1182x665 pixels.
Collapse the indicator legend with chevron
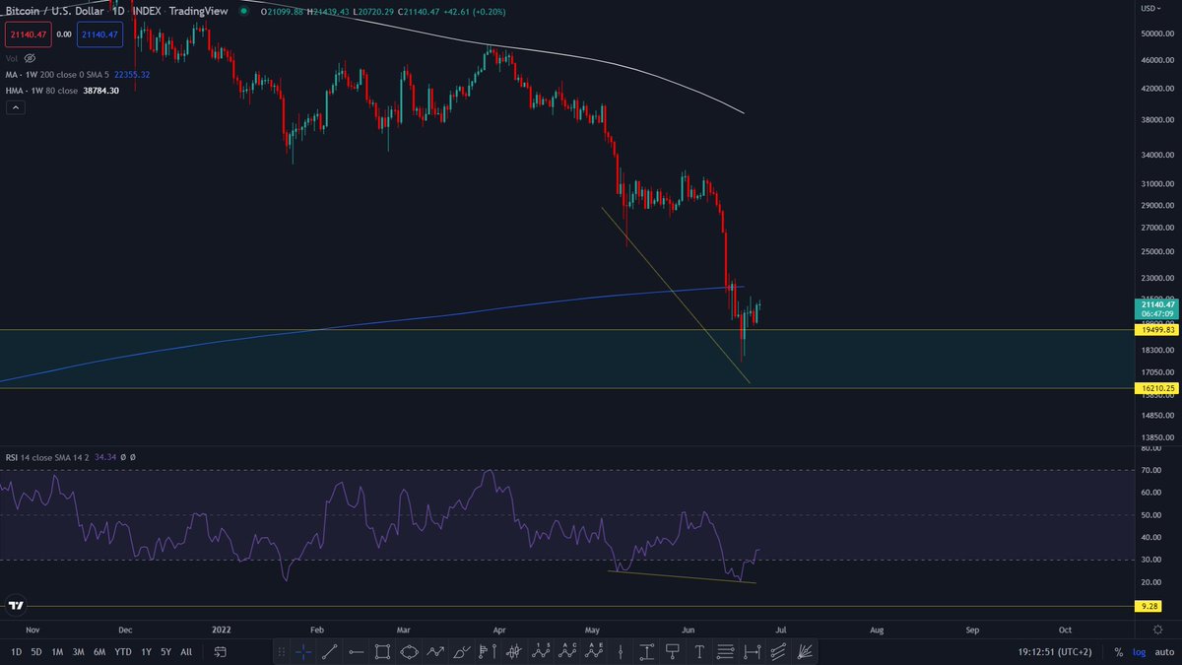click(x=15, y=107)
